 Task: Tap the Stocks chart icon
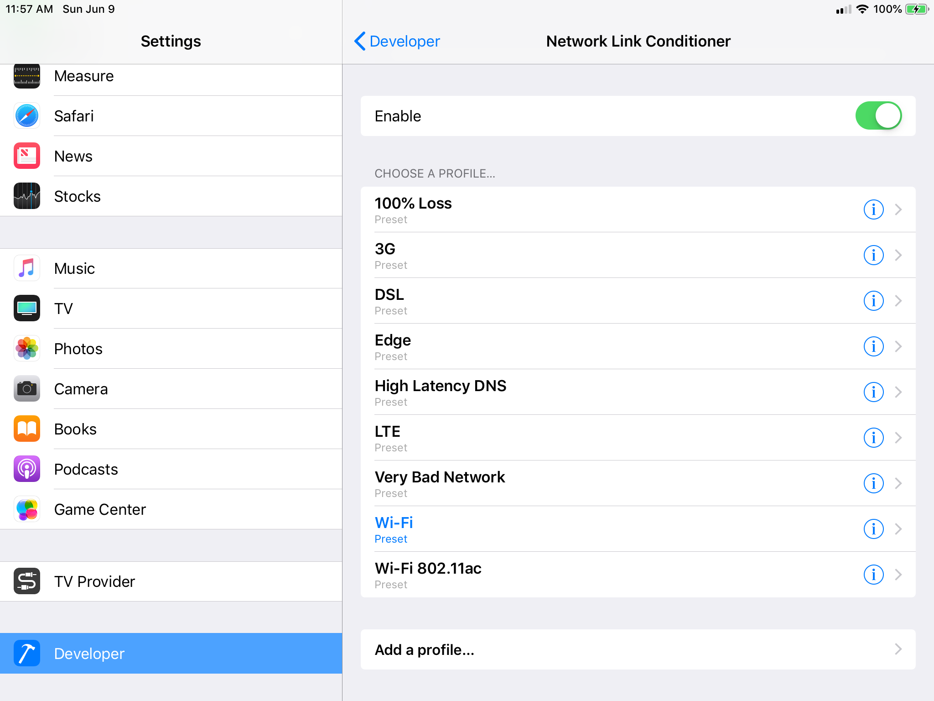coord(27,196)
